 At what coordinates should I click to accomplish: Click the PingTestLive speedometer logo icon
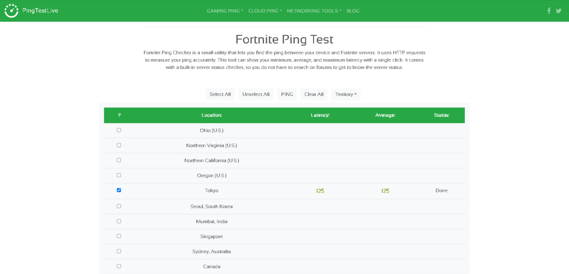click(x=12, y=11)
